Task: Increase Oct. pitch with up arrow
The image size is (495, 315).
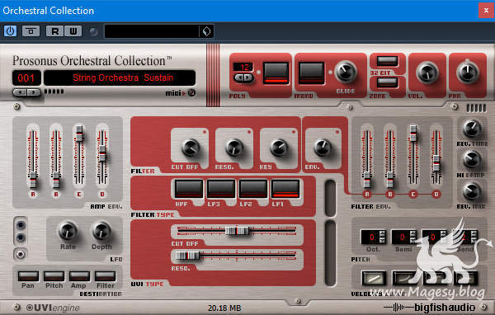Action: click(382, 233)
